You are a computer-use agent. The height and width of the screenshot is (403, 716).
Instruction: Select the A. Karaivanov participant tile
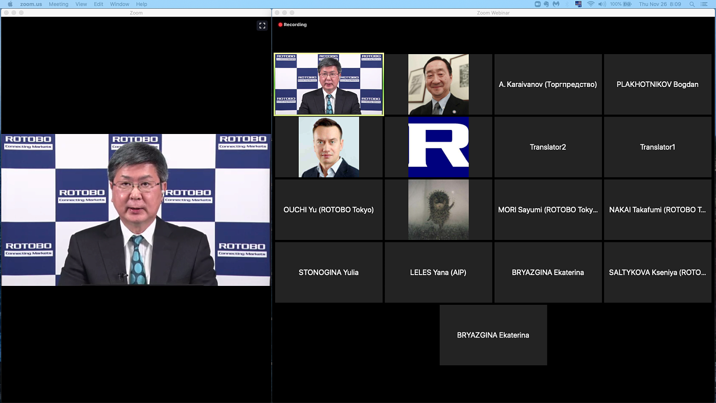pyautogui.click(x=548, y=84)
